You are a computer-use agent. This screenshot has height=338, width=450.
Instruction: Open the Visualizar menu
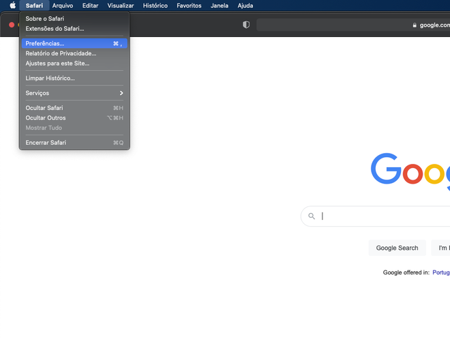[x=121, y=5]
